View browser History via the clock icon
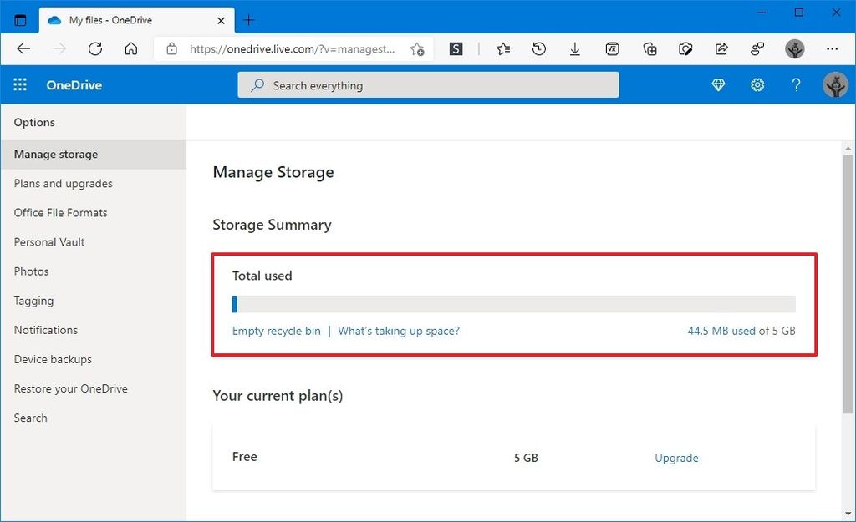 coord(539,48)
